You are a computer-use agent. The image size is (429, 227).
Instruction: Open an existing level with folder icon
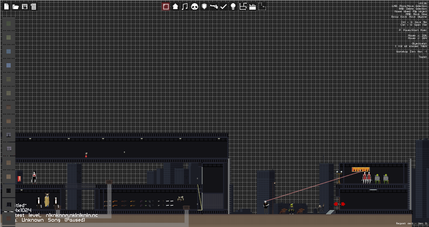16,6
